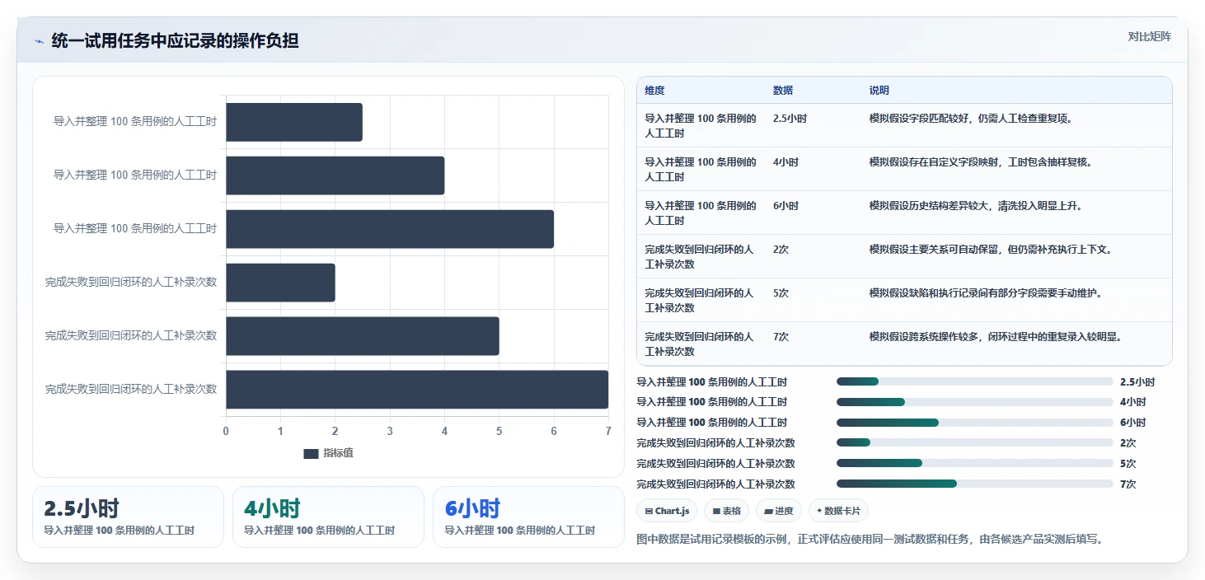Click the 2.5小时 cell in the table
Image resolution: width=1205 pixels, height=580 pixels.
(x=790, y=119)
